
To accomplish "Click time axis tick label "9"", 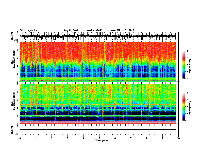I will pyautogui.click(x=162, y=138).
